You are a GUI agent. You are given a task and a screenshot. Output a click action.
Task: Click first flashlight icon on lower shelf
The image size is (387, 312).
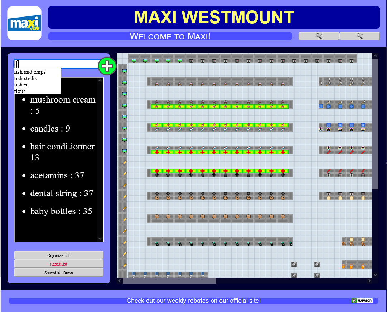coord(157,243)
